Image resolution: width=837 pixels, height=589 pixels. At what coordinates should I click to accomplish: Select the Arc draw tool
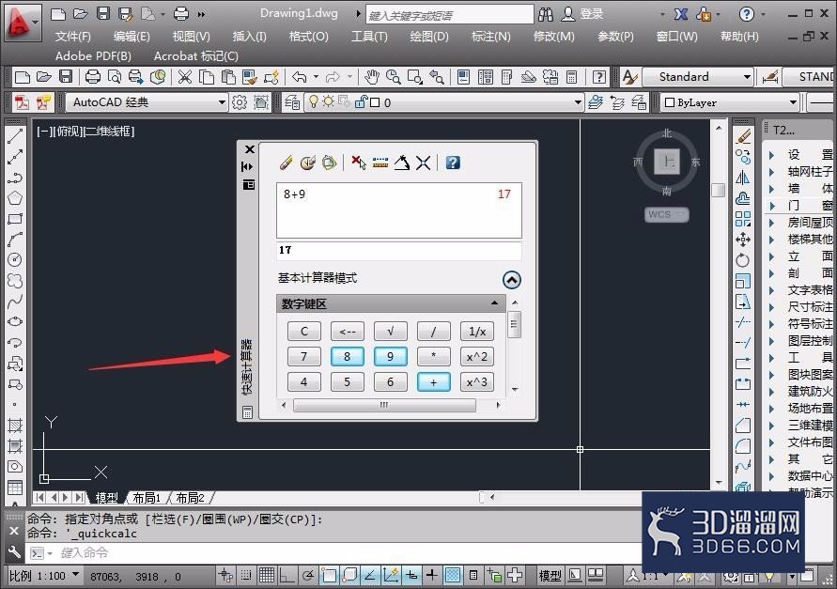14,240
